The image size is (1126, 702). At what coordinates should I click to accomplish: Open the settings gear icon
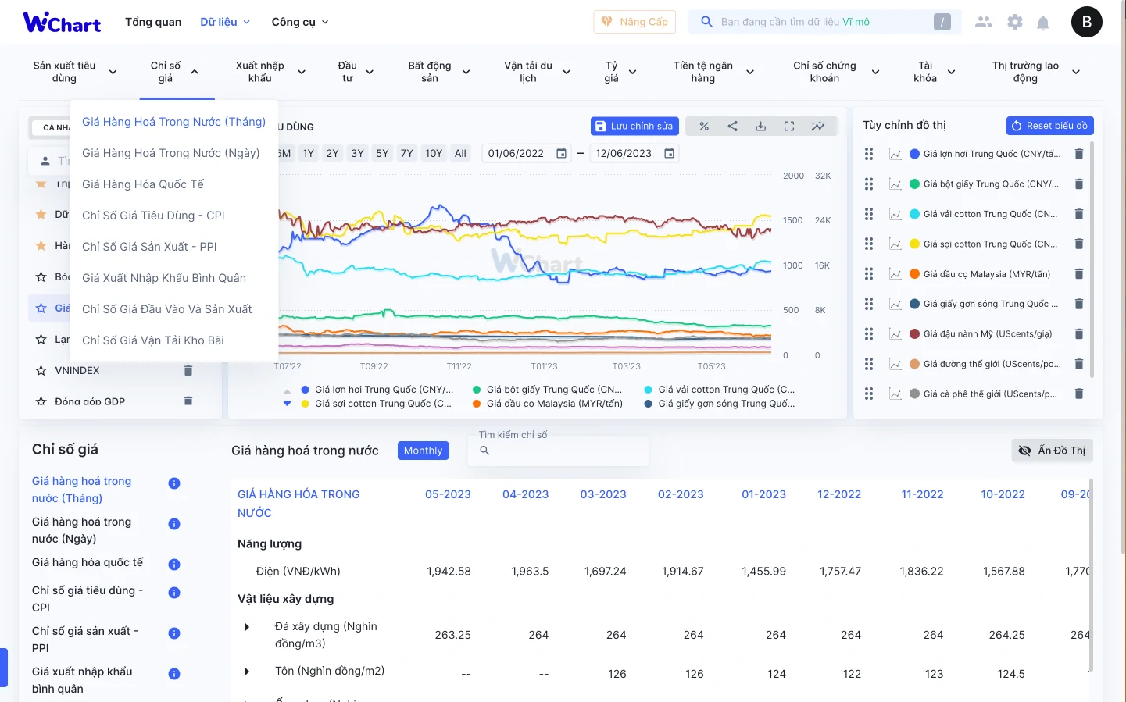point(1014,22)
